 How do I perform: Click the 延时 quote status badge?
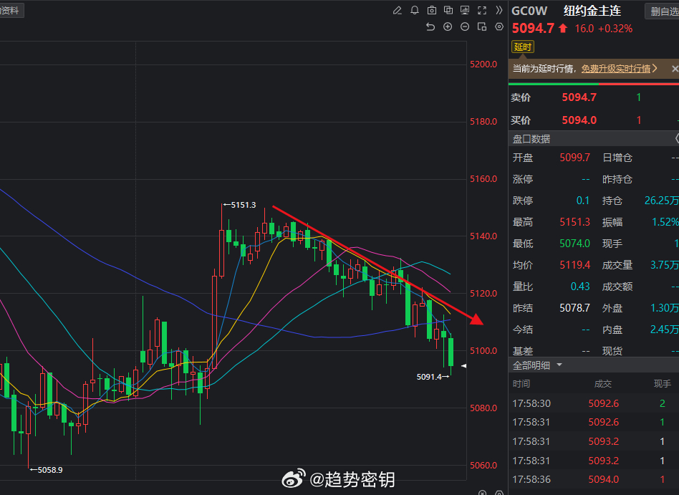click(x=522, y=47)
